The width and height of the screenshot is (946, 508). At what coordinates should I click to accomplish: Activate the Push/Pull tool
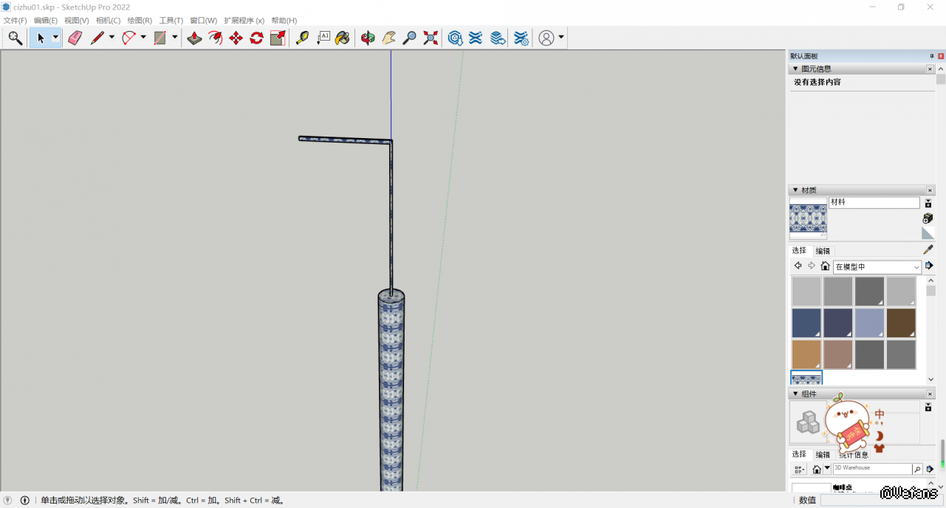tap(194, 38)
